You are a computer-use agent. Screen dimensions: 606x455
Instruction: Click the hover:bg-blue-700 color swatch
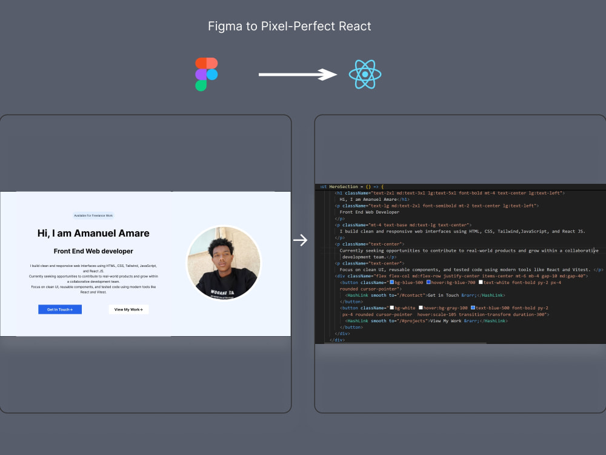pos(428,283)
